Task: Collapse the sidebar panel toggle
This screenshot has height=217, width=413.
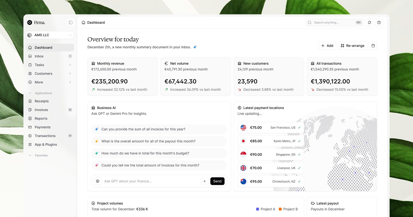Action: pyautogui.click(x=71, y=23)
